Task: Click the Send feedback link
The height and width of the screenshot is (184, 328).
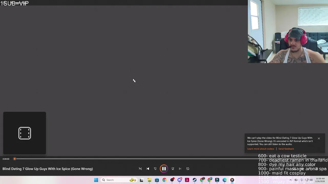Action: coord(286,149)
